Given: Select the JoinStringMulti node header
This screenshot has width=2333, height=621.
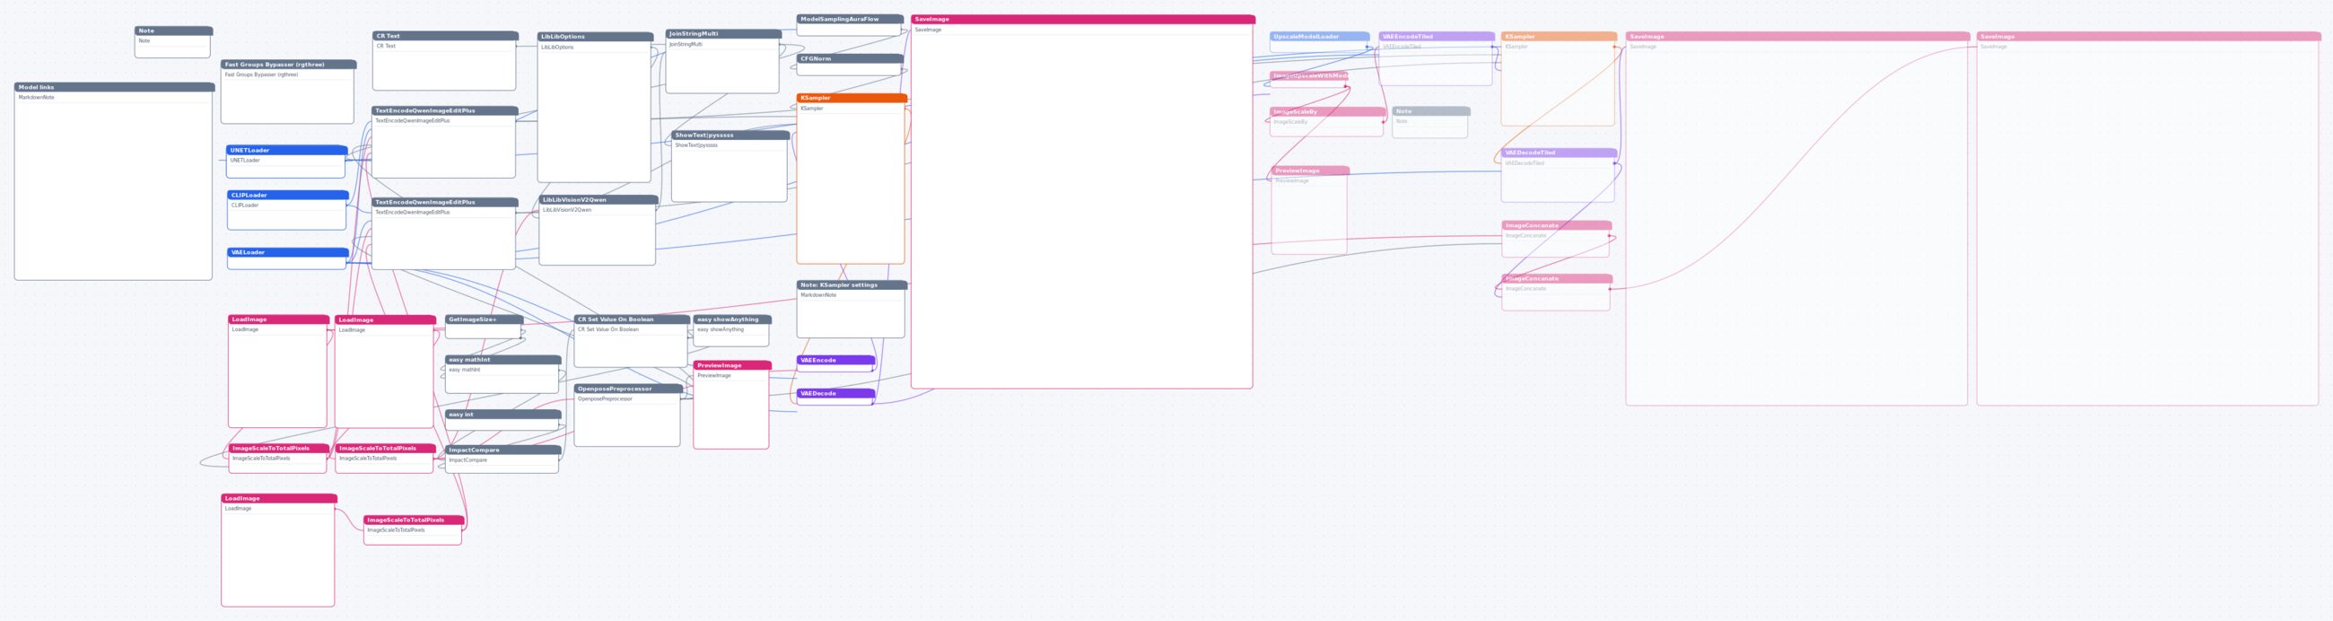Looking at the screenshot, I should coord(722,34).
